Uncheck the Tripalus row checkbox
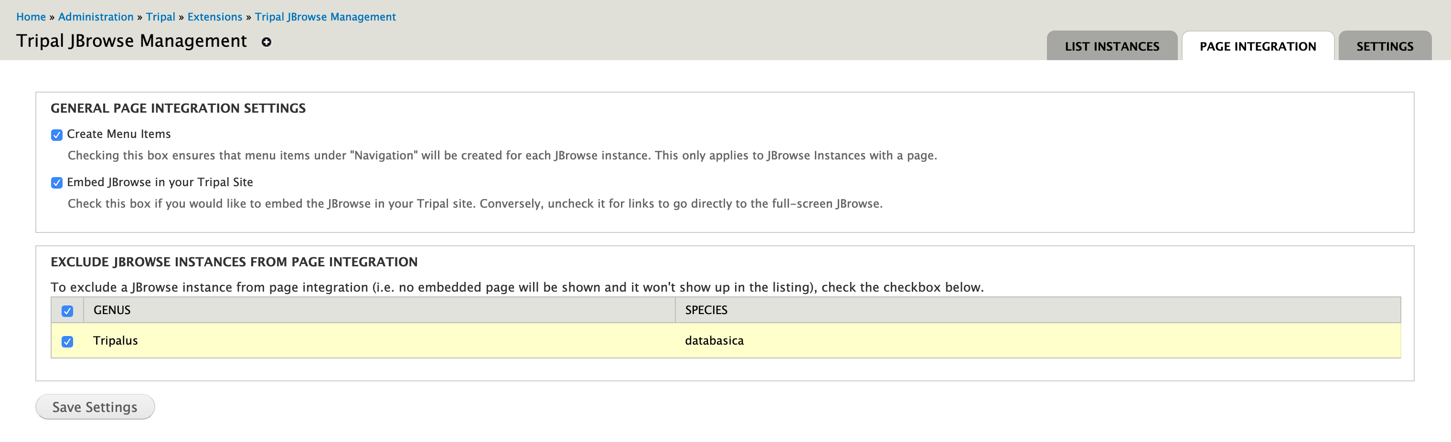Screen dimensions: 1451x442 point(68,341)
